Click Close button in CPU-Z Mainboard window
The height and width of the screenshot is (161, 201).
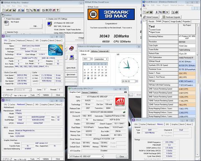click(x=58, y=159)
